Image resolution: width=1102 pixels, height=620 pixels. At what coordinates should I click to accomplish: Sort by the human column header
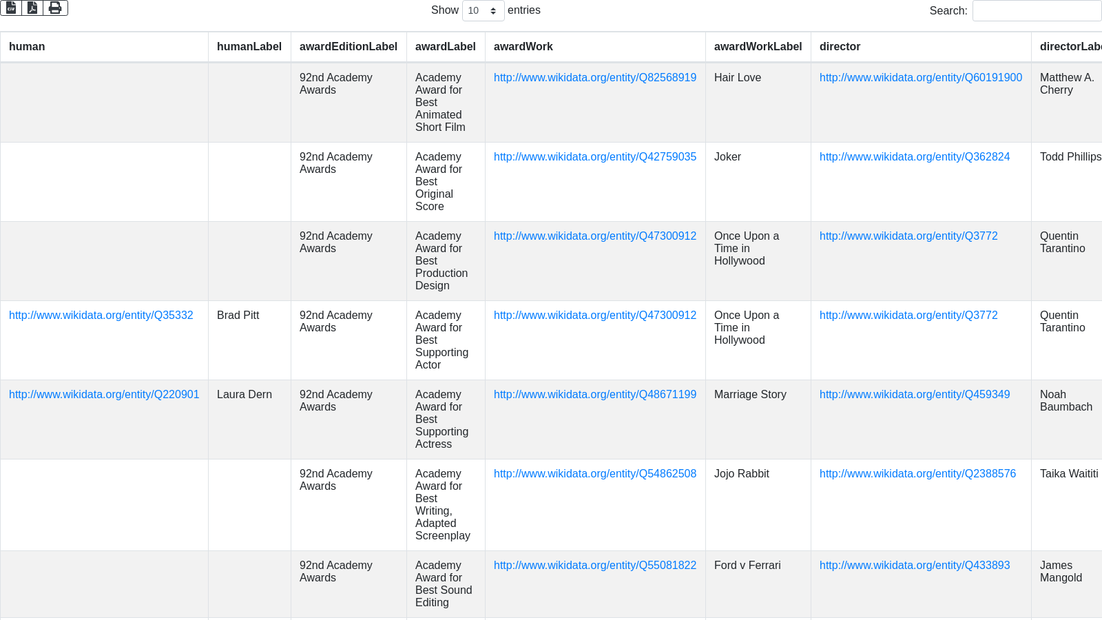coord(104,47)
